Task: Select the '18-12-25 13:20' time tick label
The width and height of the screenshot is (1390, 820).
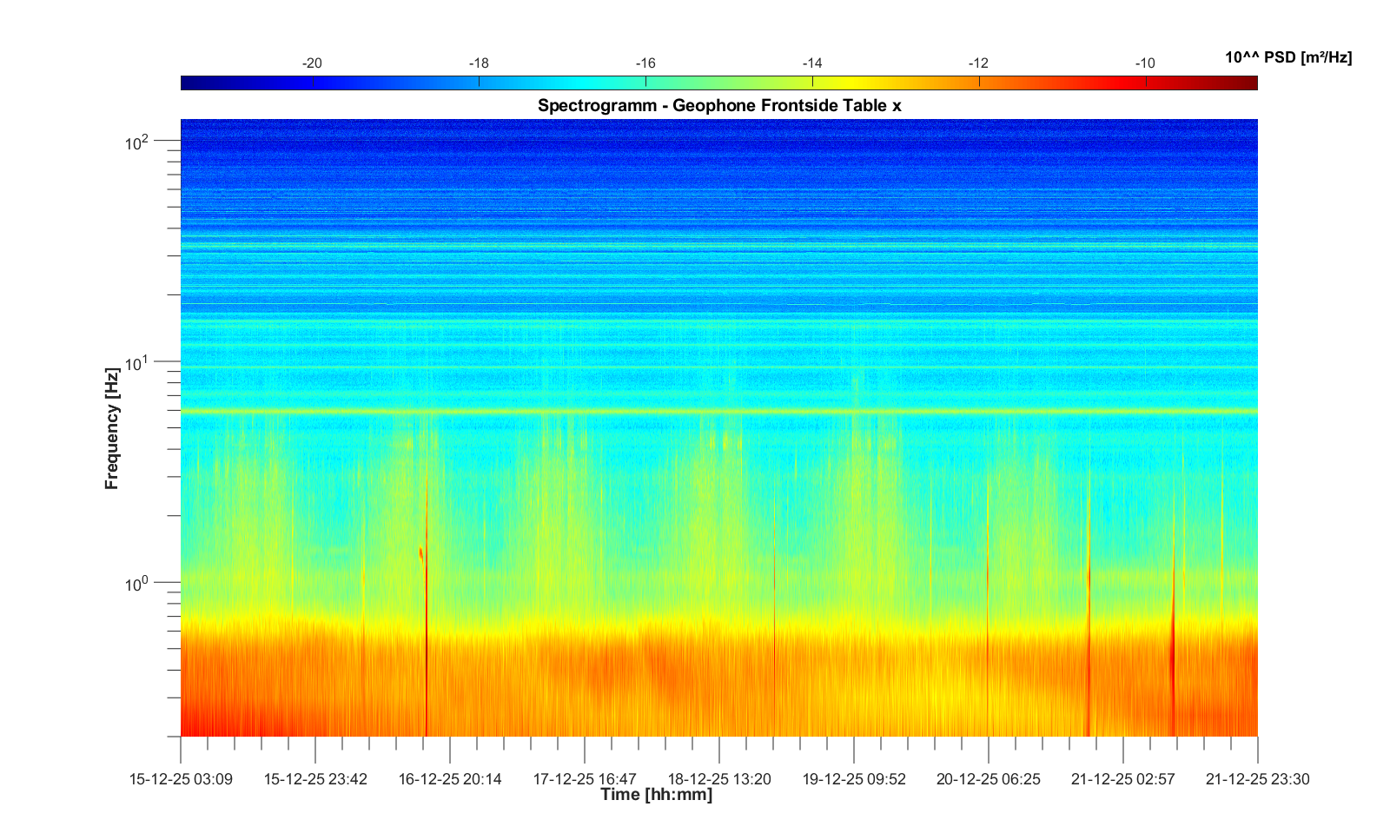Action: 719,779
